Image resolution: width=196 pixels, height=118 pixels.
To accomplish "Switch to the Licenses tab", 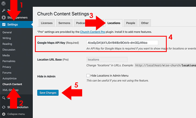I will [47, 23].
